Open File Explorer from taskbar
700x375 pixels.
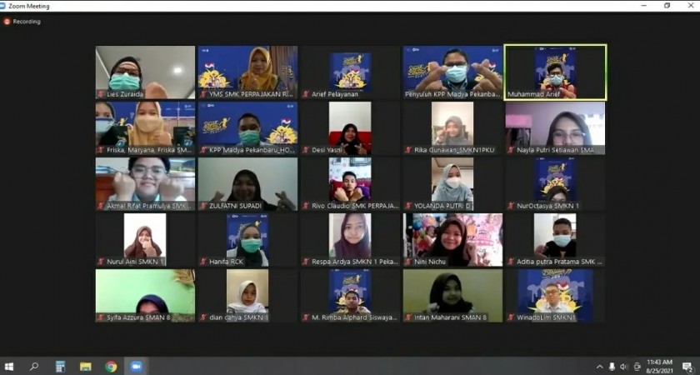coord(85,367)
